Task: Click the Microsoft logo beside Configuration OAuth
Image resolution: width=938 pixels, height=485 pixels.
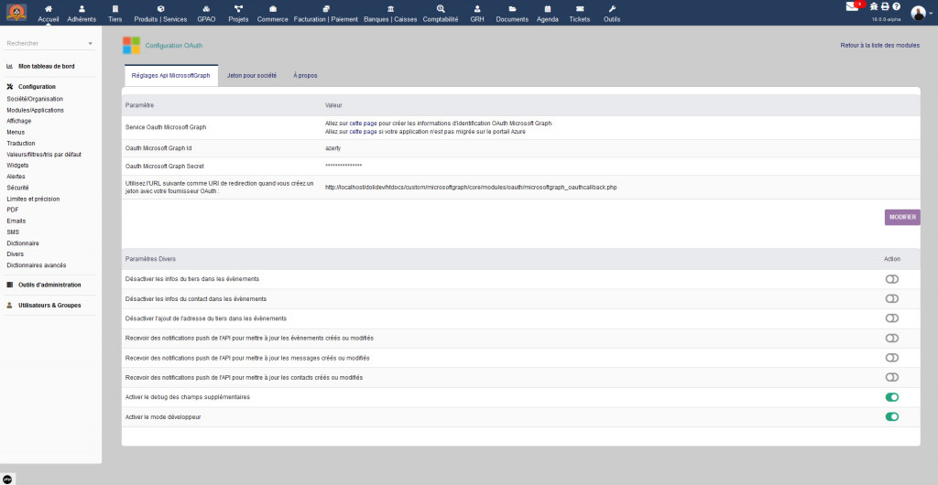Action: 131,46
